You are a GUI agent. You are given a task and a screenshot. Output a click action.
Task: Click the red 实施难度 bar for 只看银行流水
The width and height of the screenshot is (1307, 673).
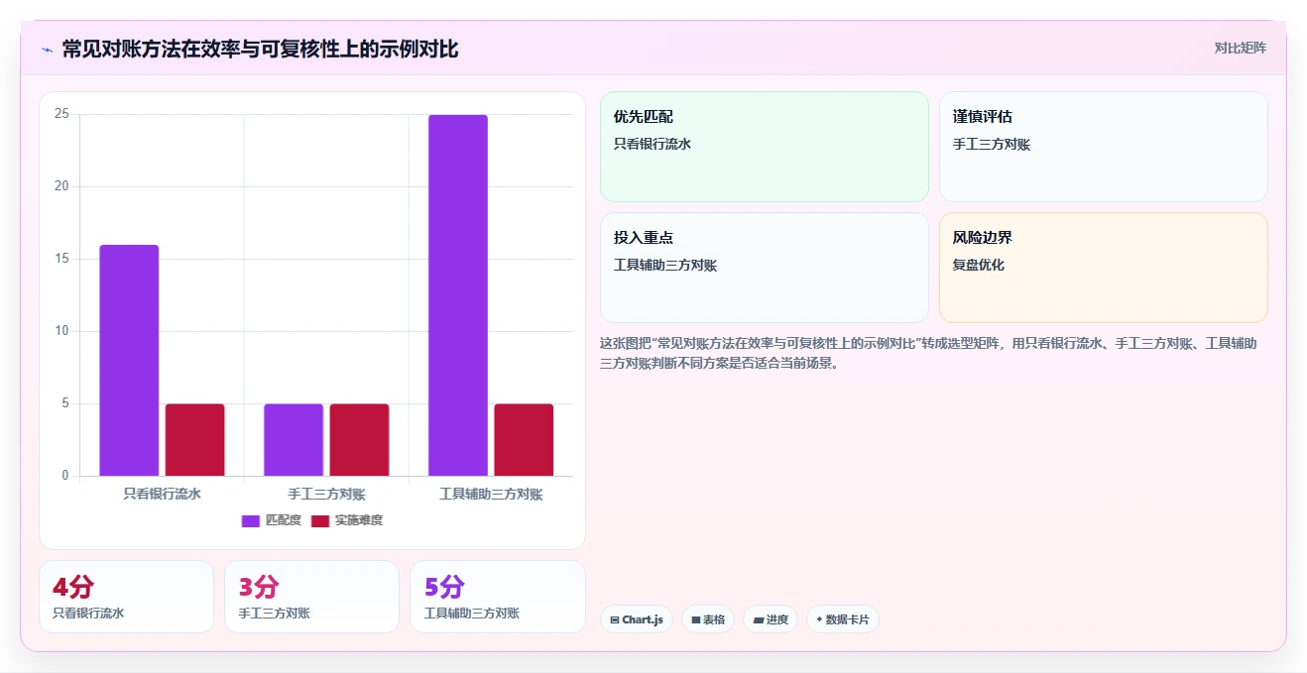pyautogui.click(x=194, y=439)
